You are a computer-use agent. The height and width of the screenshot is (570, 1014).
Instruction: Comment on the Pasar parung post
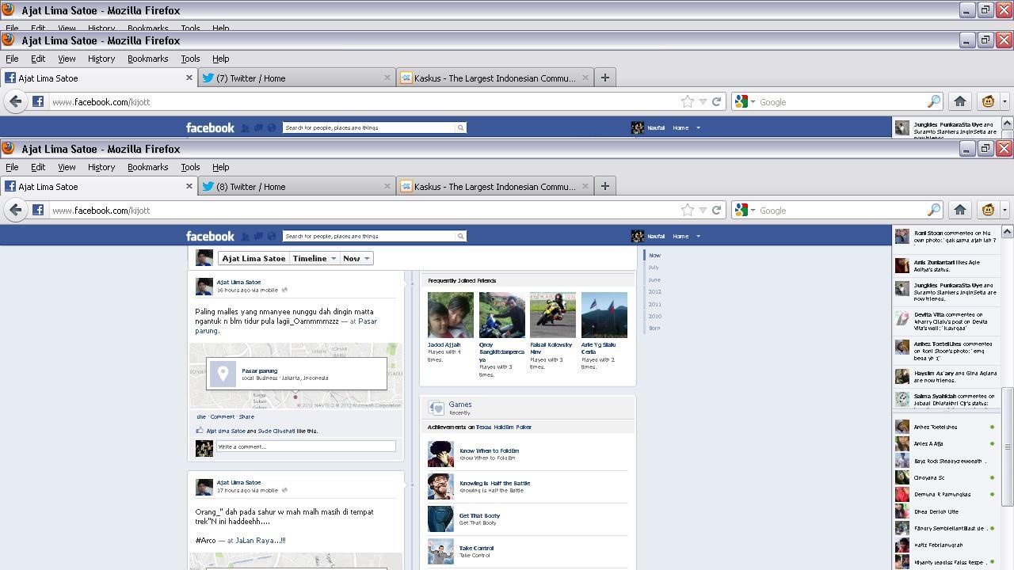coord(222,416)
